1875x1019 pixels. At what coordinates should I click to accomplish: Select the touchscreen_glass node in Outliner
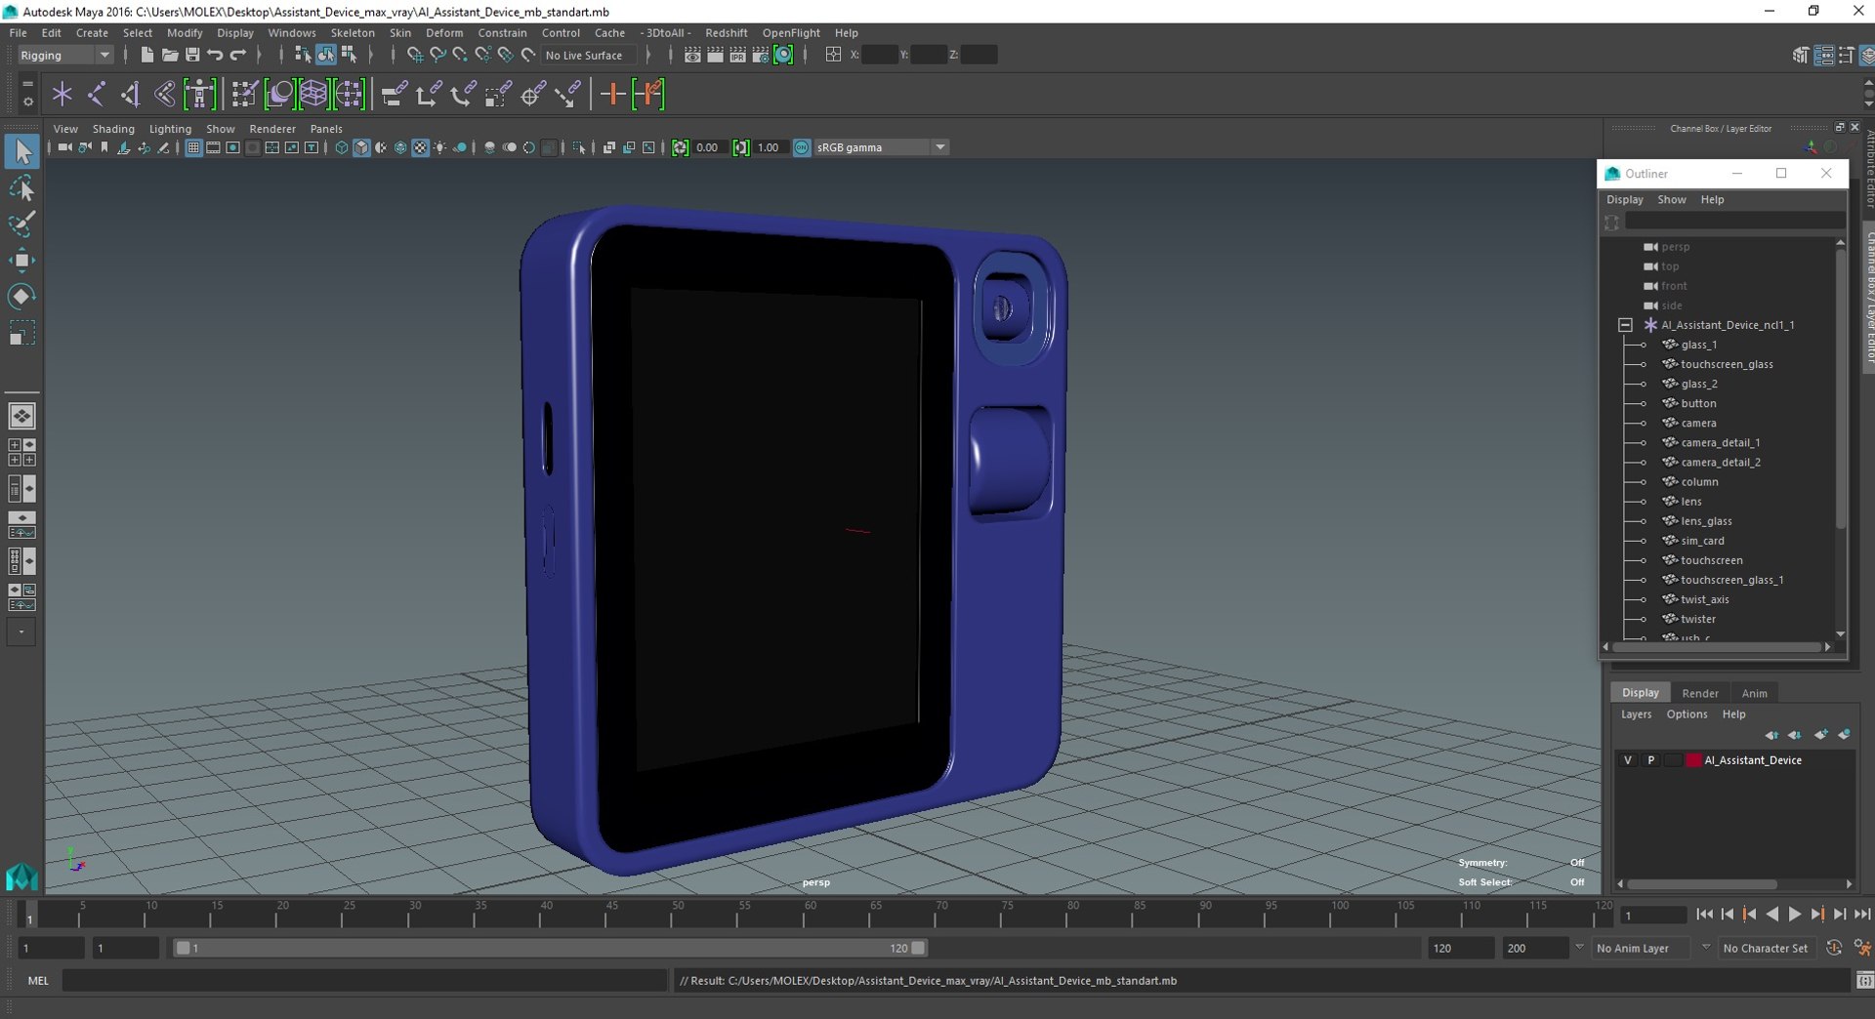(1727, 364)
